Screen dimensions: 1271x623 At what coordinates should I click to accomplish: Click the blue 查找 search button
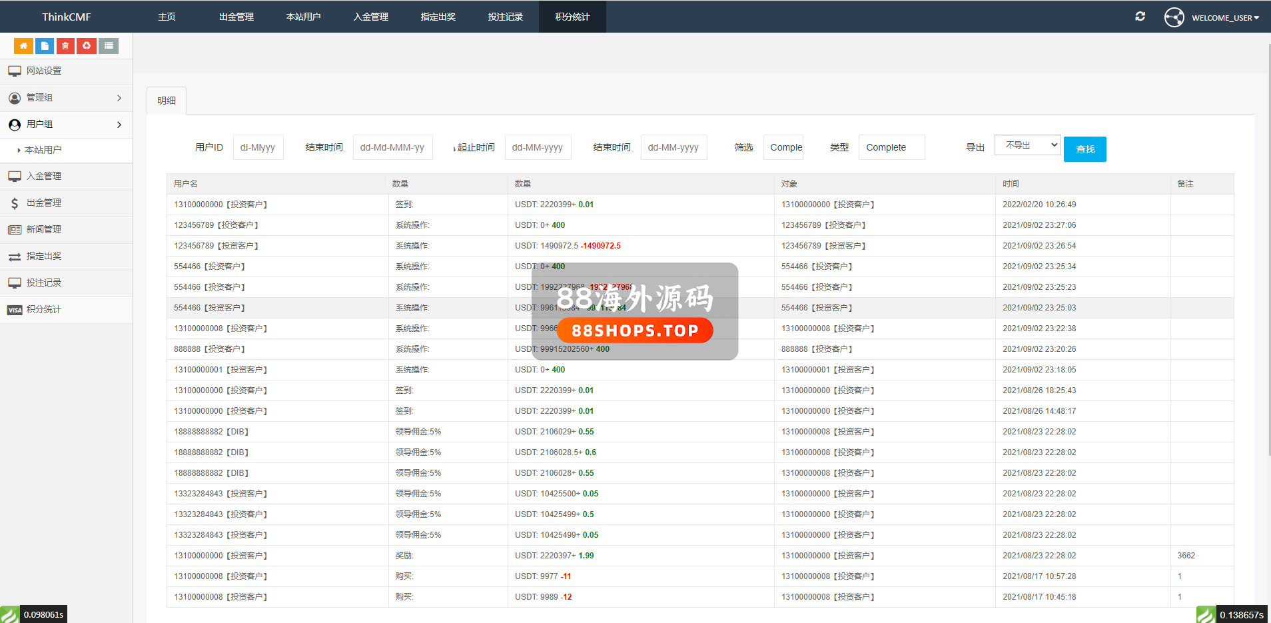point(1084,149)
